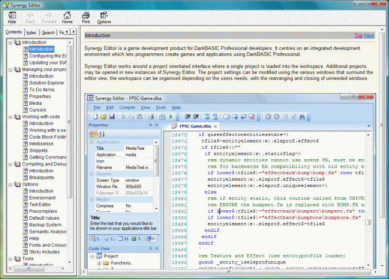Close the Properties panel in embedded editor
This screenshot has height=279, width=389.
click(157, 125)
